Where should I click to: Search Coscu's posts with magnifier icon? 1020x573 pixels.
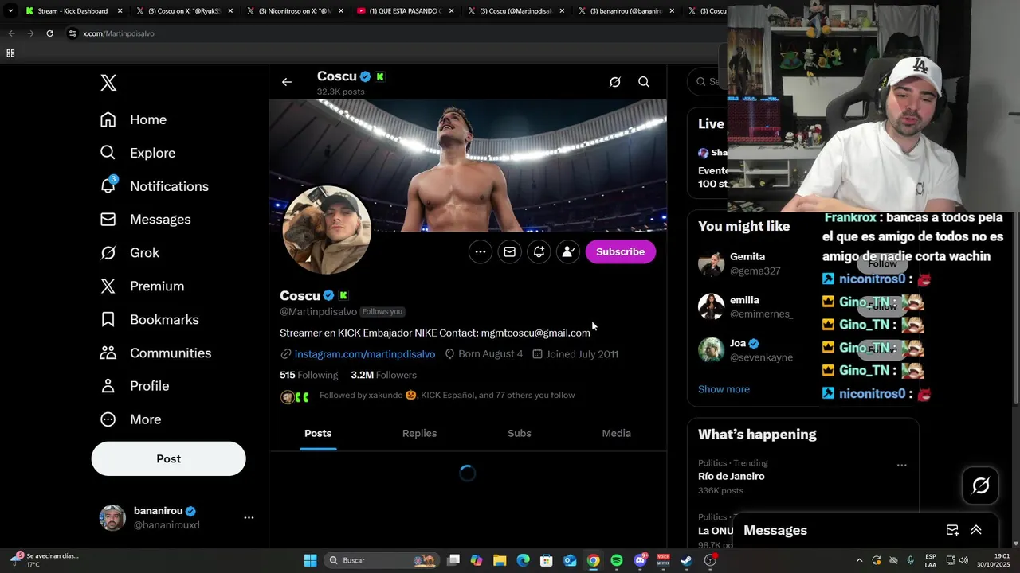pyautogui.click(x=644, y=82)
